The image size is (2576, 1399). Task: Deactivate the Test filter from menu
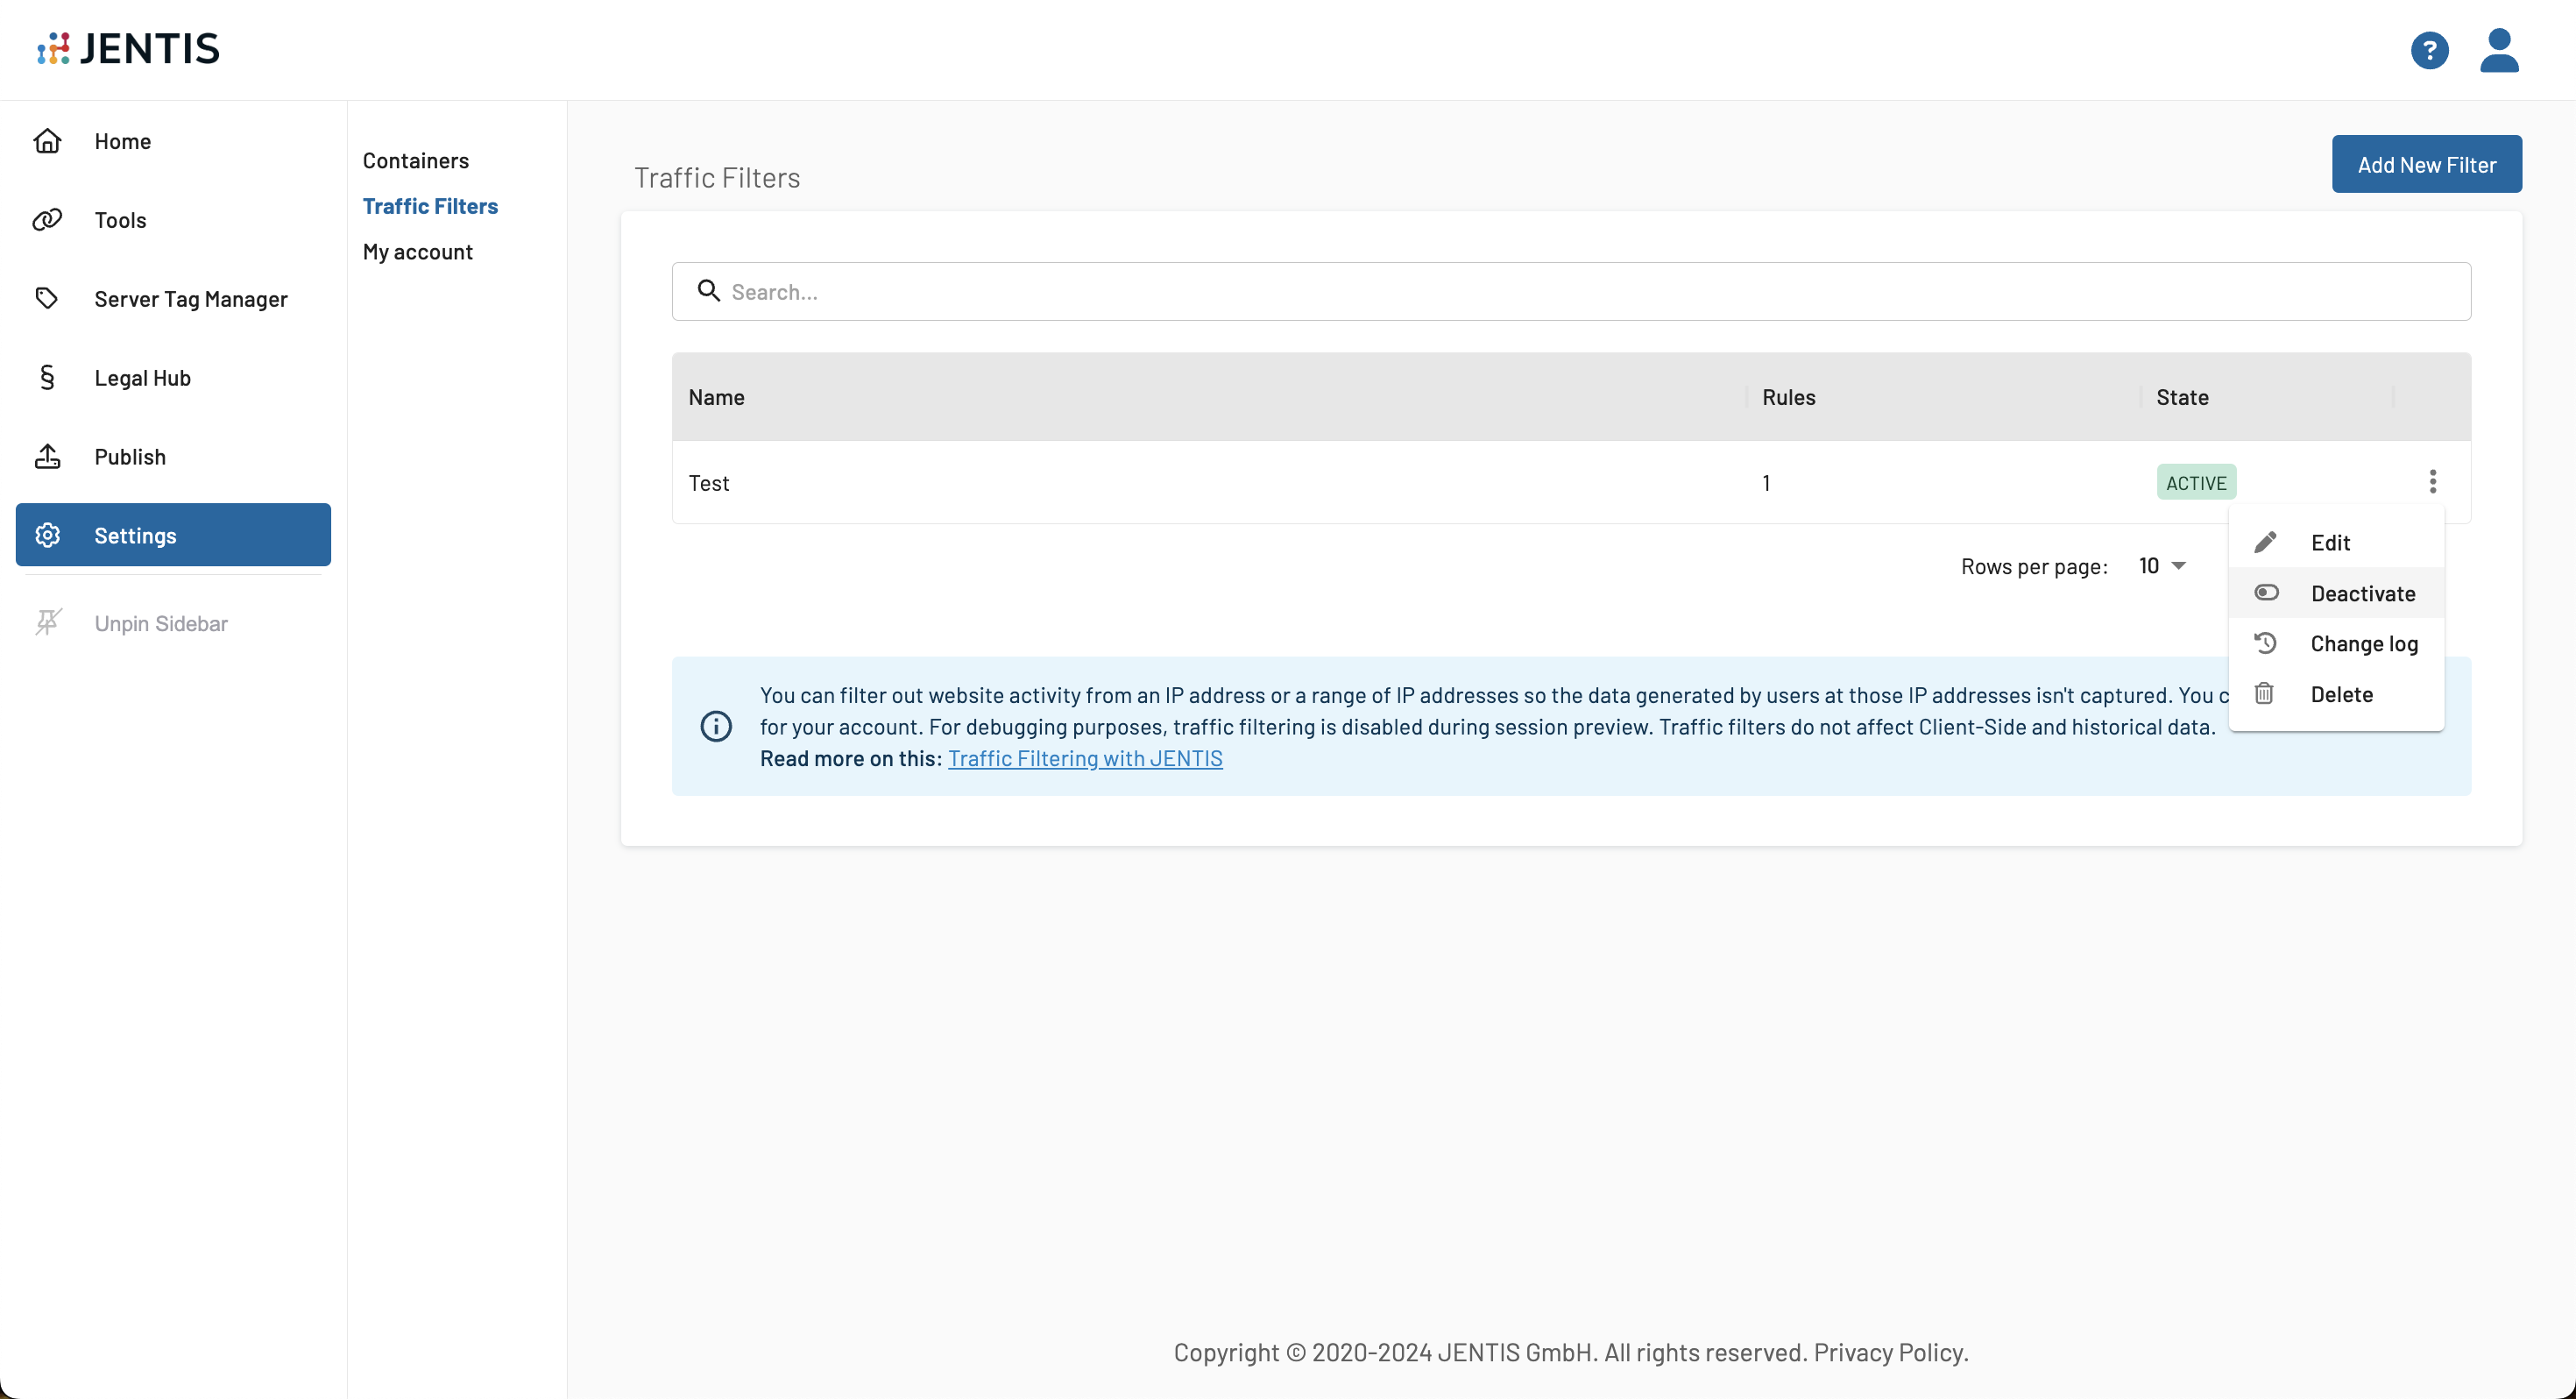click(2362, 593)
